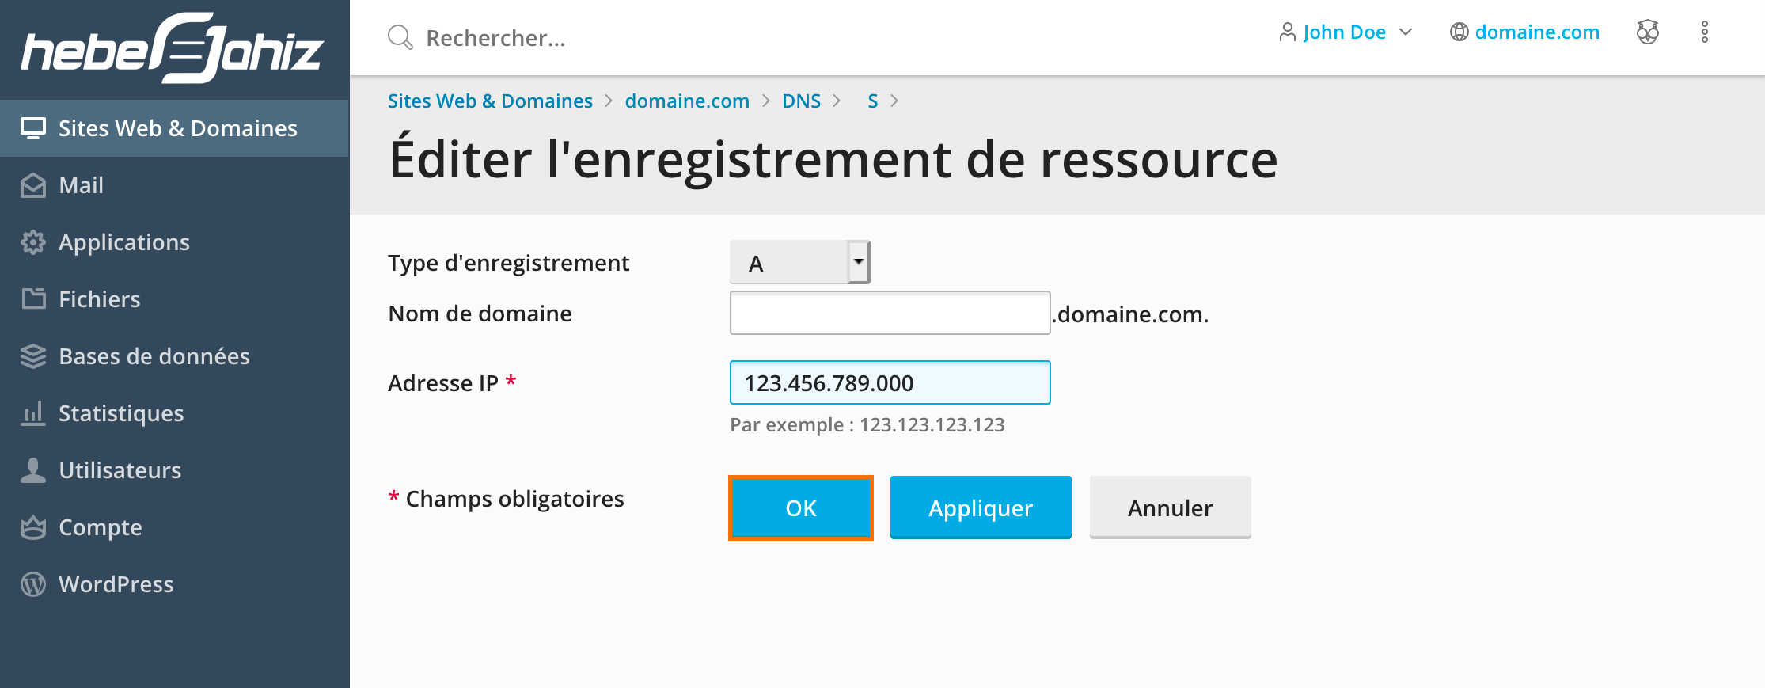Click the 'Type d'enregistrement' label
Image resolution: width=1765 pixels, height=688 pixels.
[x=508, y=263]
